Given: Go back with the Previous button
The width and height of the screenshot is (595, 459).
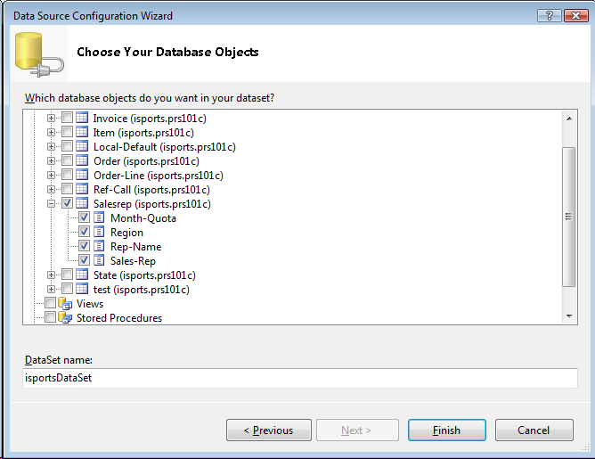Looking at the screenshot, I should pos(269,430).
